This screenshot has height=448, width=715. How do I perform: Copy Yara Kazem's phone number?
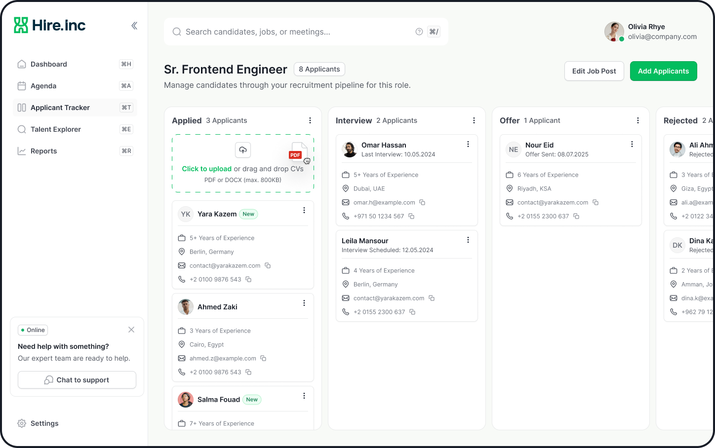tap(248, 279)
